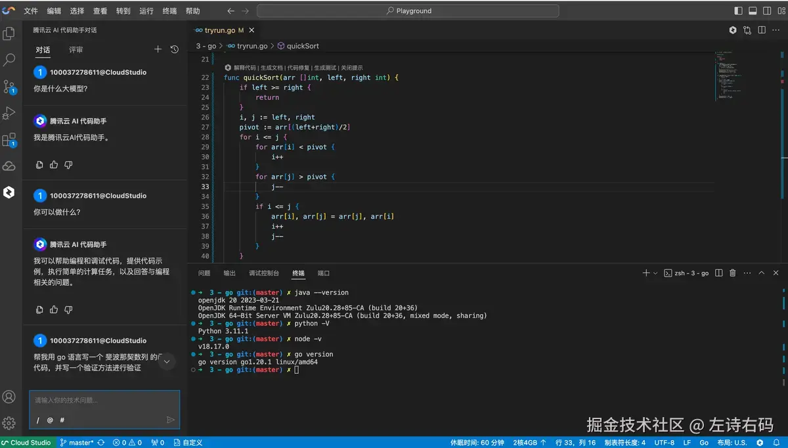Open the 终端 menu in menu bar
Image resolution: width=788 pixels, height=448 pixels.
[169, 11]
